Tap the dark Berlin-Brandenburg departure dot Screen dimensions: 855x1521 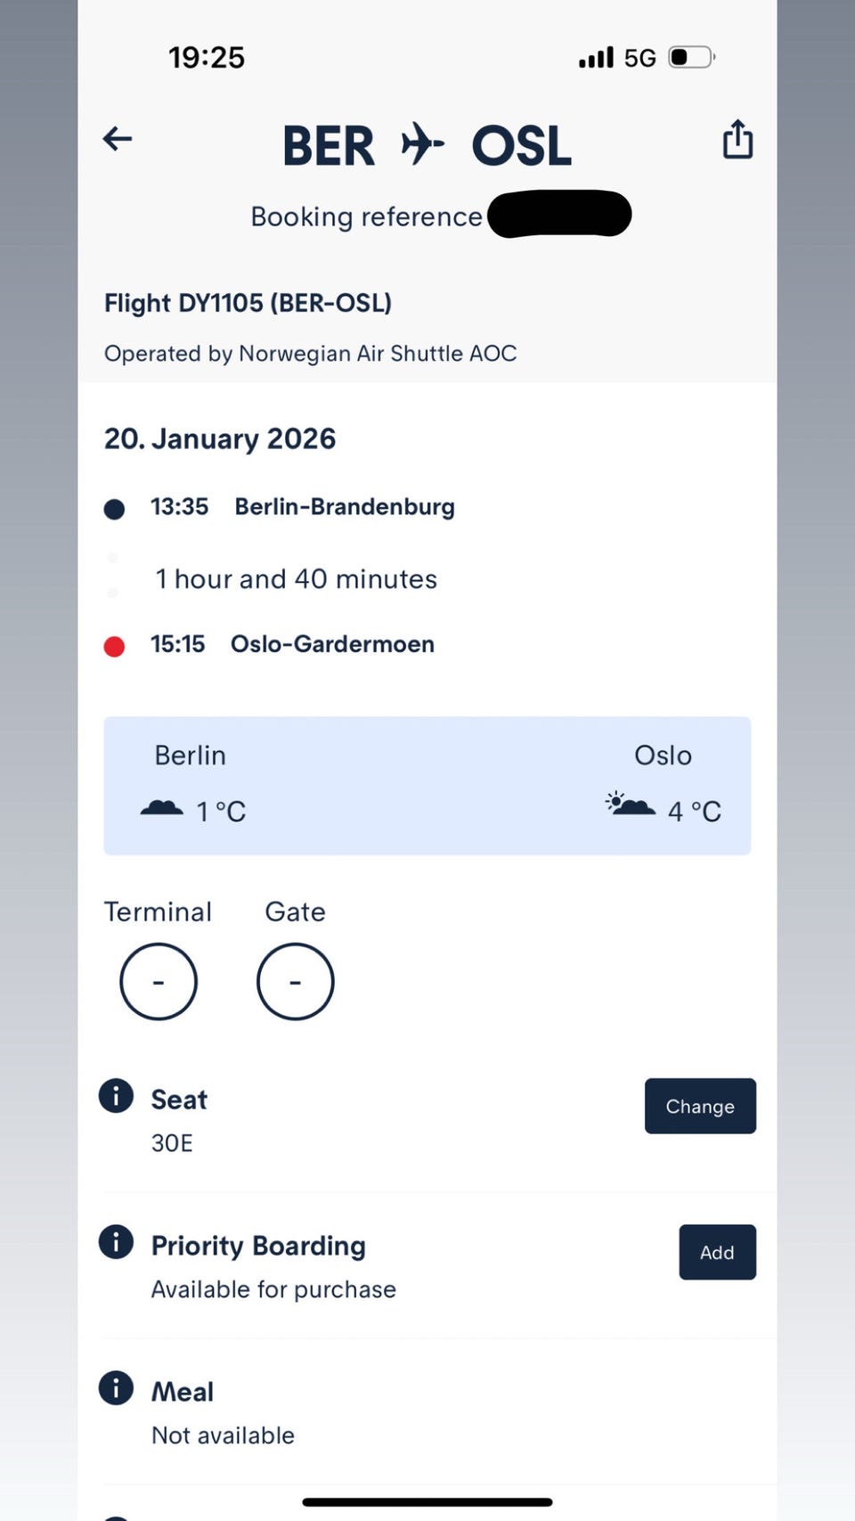coord(114,509)
